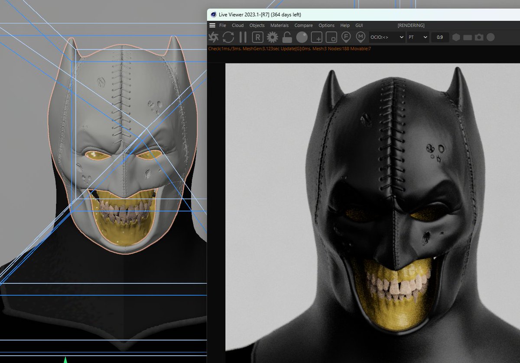Click the 0.9 value field

pyautogui.click(x=440, y=37)
